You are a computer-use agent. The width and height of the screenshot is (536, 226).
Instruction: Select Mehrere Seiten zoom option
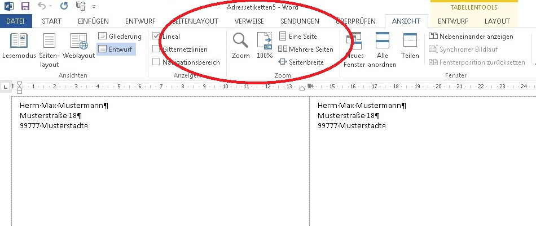(305, 49)
